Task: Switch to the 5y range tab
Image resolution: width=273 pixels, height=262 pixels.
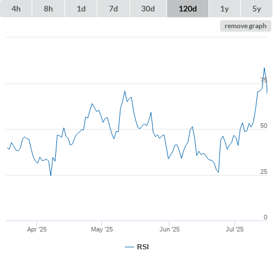Action: coord(256,9)
